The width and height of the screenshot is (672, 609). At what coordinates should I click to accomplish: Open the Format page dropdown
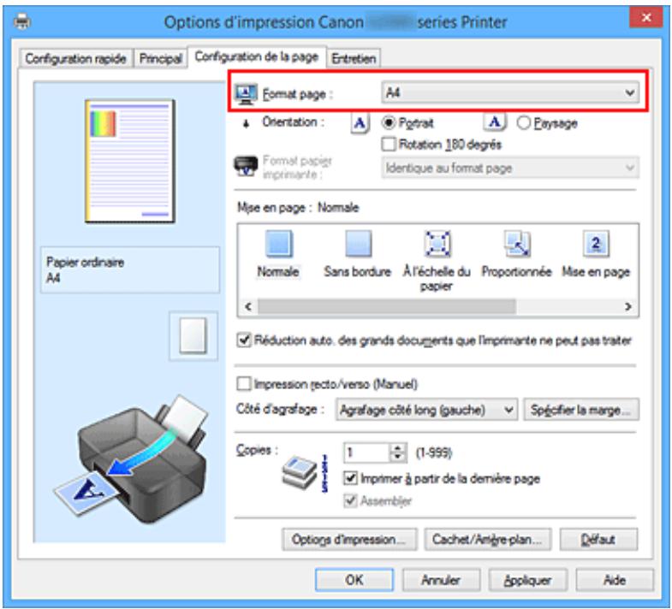point(510,92)
